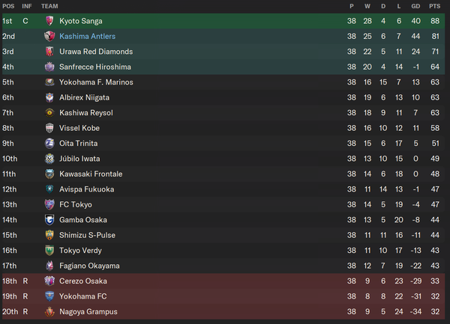Select the Albirex Niigata team name

coord(84,97)
